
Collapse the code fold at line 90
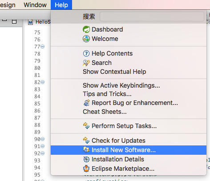pyautogui.click(x=43, y=139)
